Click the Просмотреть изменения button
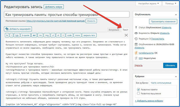 click(x=163, y=21)
